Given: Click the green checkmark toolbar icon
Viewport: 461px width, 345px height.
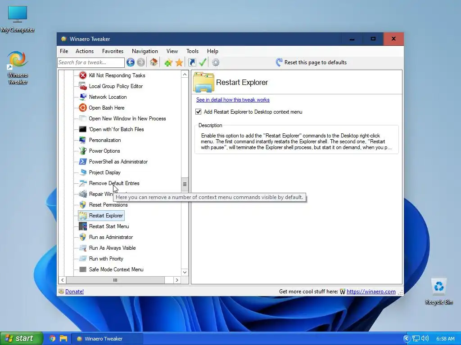Looking at the screenshot, I should tap(203, 62).
